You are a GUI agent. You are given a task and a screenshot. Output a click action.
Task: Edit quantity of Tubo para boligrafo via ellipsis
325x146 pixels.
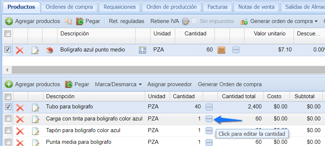[x=209, y=107]
